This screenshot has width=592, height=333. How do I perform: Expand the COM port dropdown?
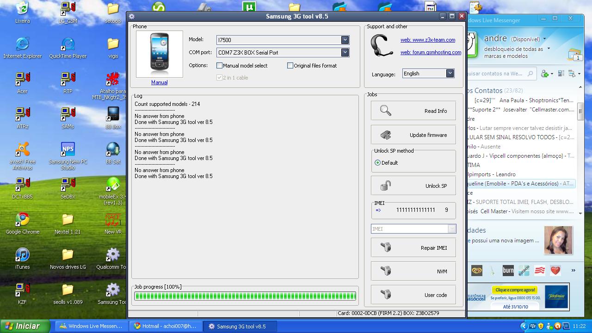(x=345, y=53)
